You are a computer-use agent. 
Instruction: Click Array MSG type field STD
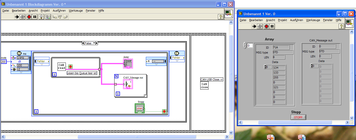[x=283, y=52]
